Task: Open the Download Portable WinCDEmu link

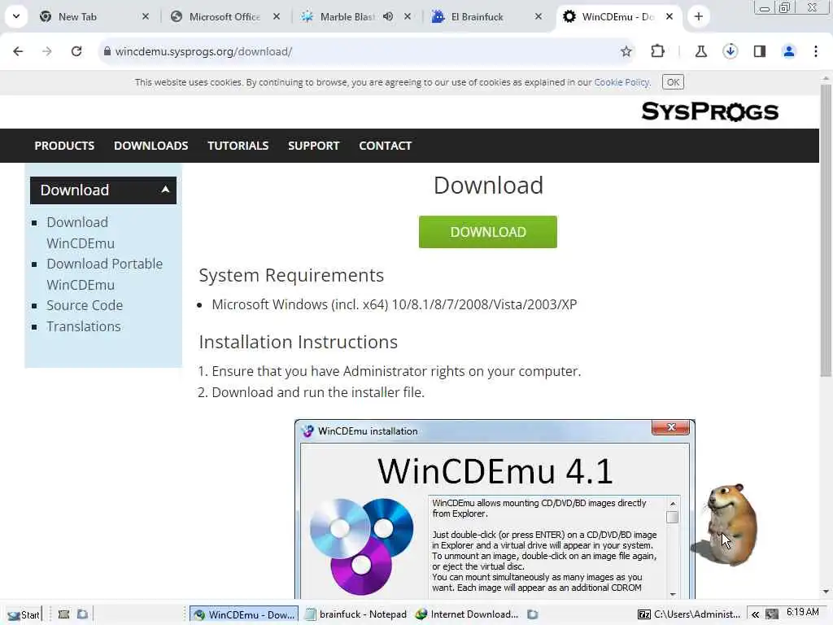Action: [x=104, y=274]
